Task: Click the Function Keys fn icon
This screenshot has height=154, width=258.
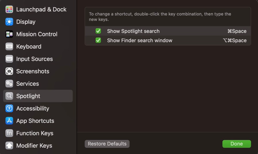Action: point(9,133)
